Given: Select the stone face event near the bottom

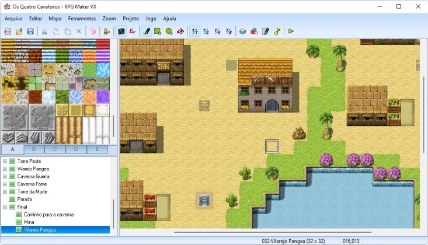Looking at the screenshot, I should [204, 200].
